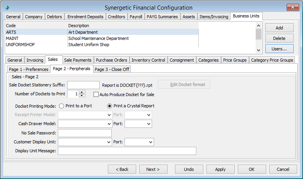Switch to Page 1 - Preferences
This screenshot has width=303, height=179.
coord(29,69)
